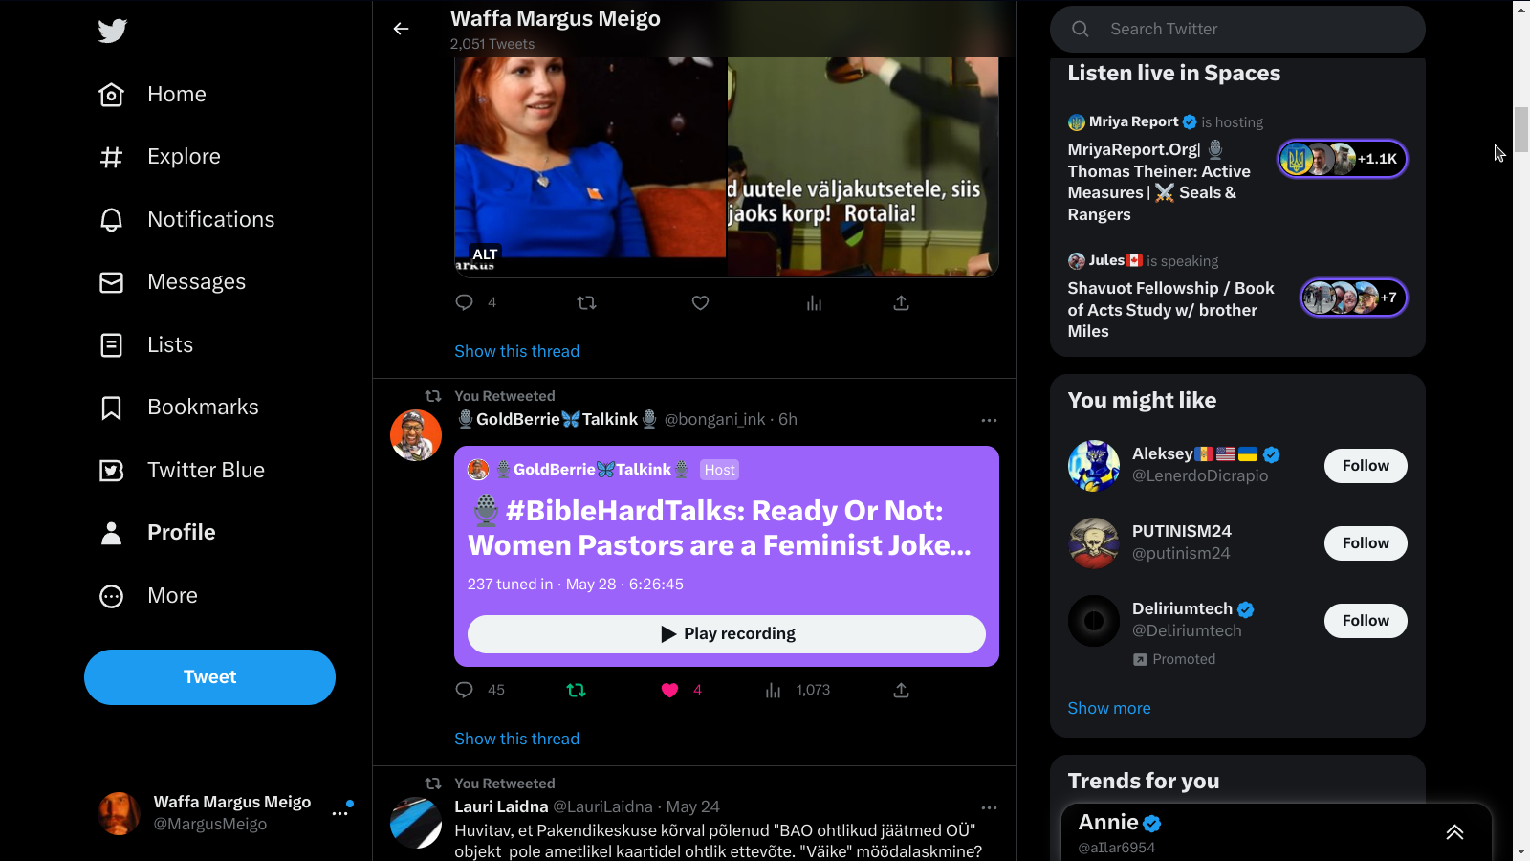The height and width of the screenshot is (861, 1530).
Task: Open Deliriumtech's avatar
Action: [x=1094, y=621]
